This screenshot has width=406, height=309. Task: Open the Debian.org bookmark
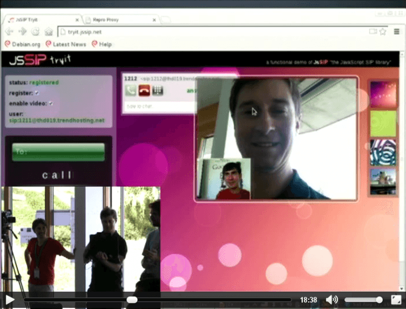pyautogui.click(x=23, y=44)
